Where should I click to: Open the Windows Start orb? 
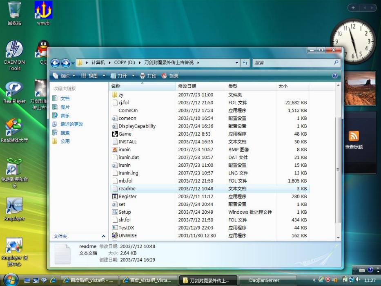[11, 280]
